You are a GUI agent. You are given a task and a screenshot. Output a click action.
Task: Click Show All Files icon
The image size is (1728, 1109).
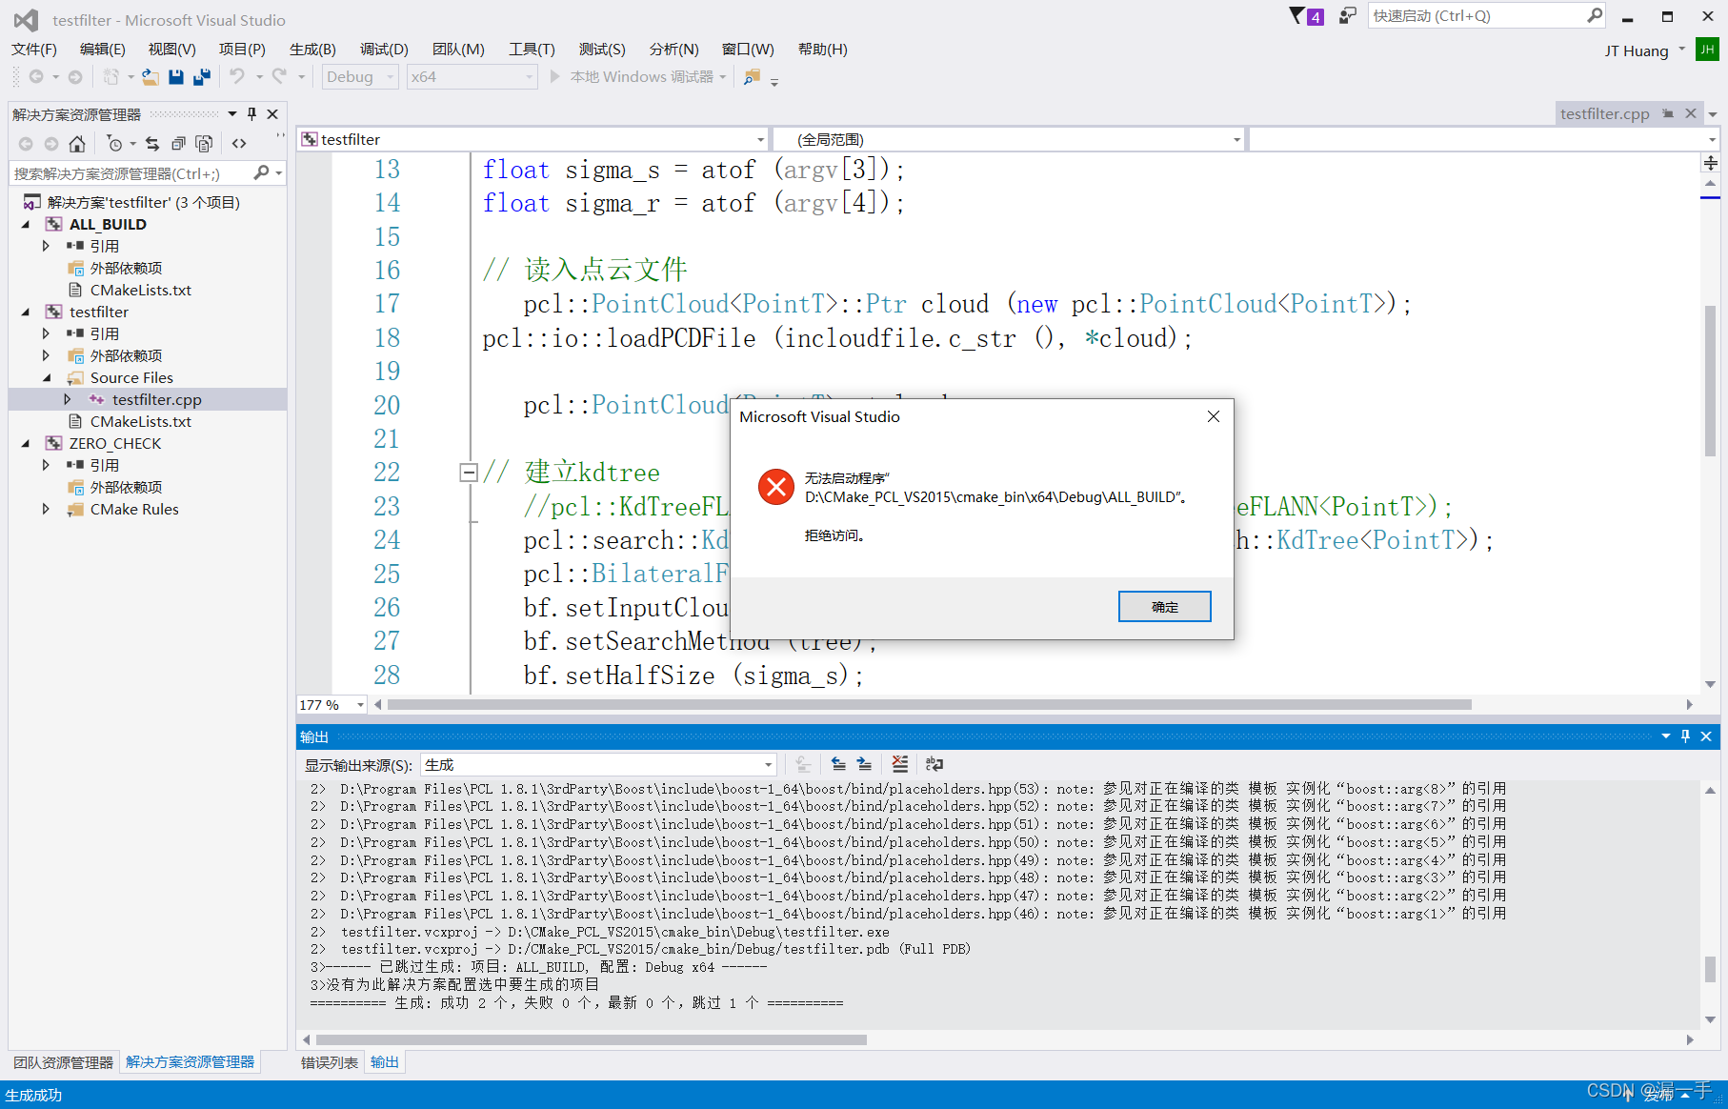tap(204, 144)
